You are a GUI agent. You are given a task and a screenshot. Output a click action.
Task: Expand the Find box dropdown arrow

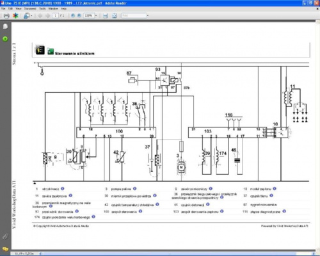pos(148,15)
